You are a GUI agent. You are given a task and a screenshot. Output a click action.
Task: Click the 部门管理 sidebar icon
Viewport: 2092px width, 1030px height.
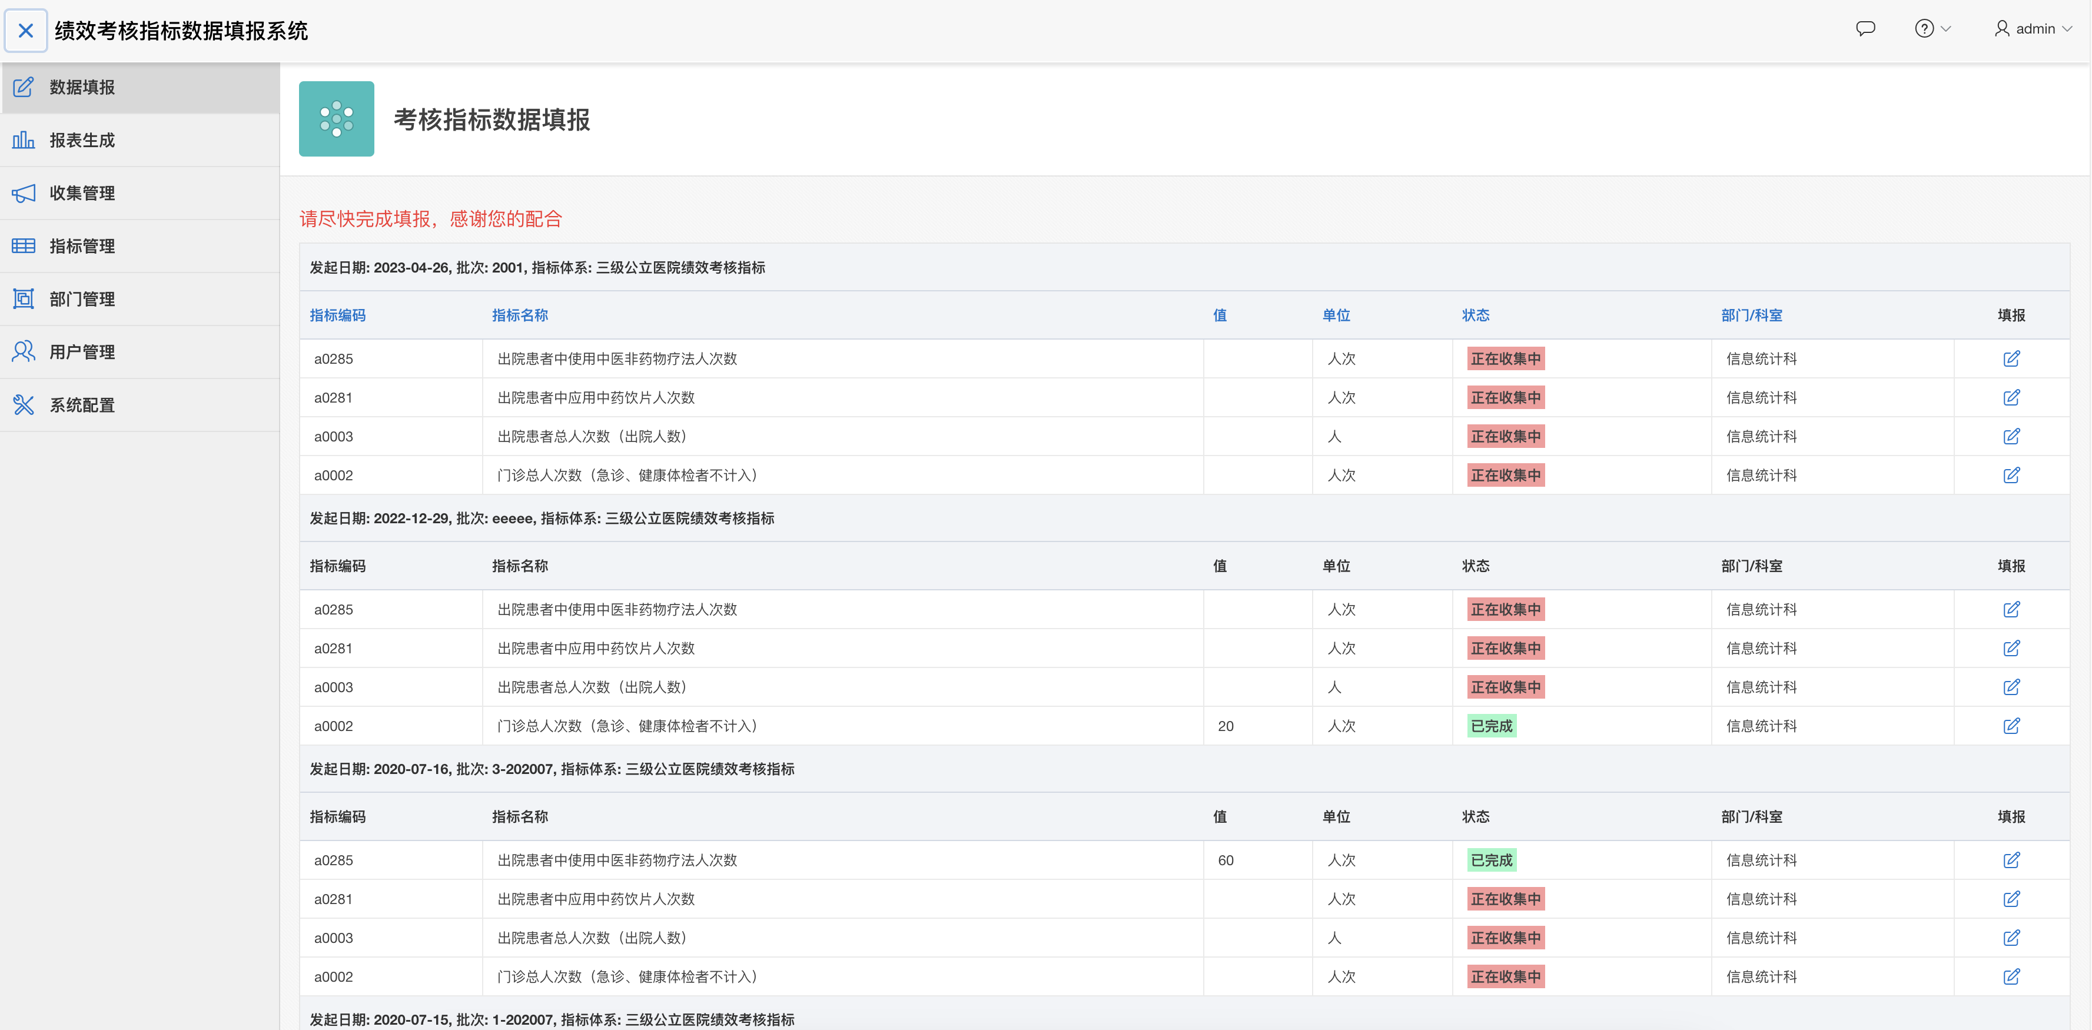tap(24, 299)
